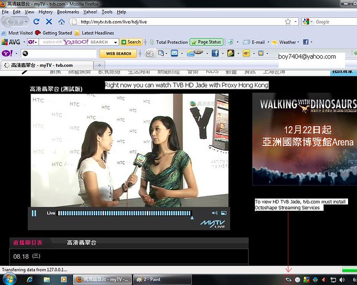This screenshot has width=357, height=285.
Task: Click the Octoshape tray icon
Action: tap(289, 279)
